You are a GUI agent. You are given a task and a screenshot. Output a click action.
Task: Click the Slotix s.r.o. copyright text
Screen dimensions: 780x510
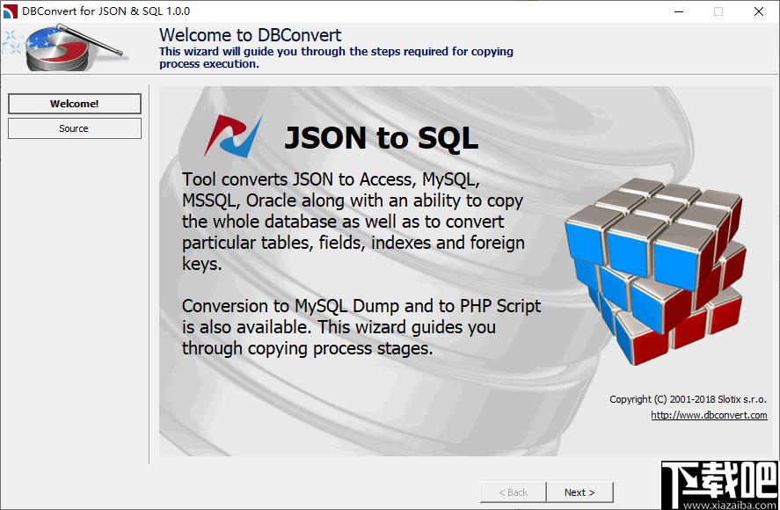(x=688, y=399)
